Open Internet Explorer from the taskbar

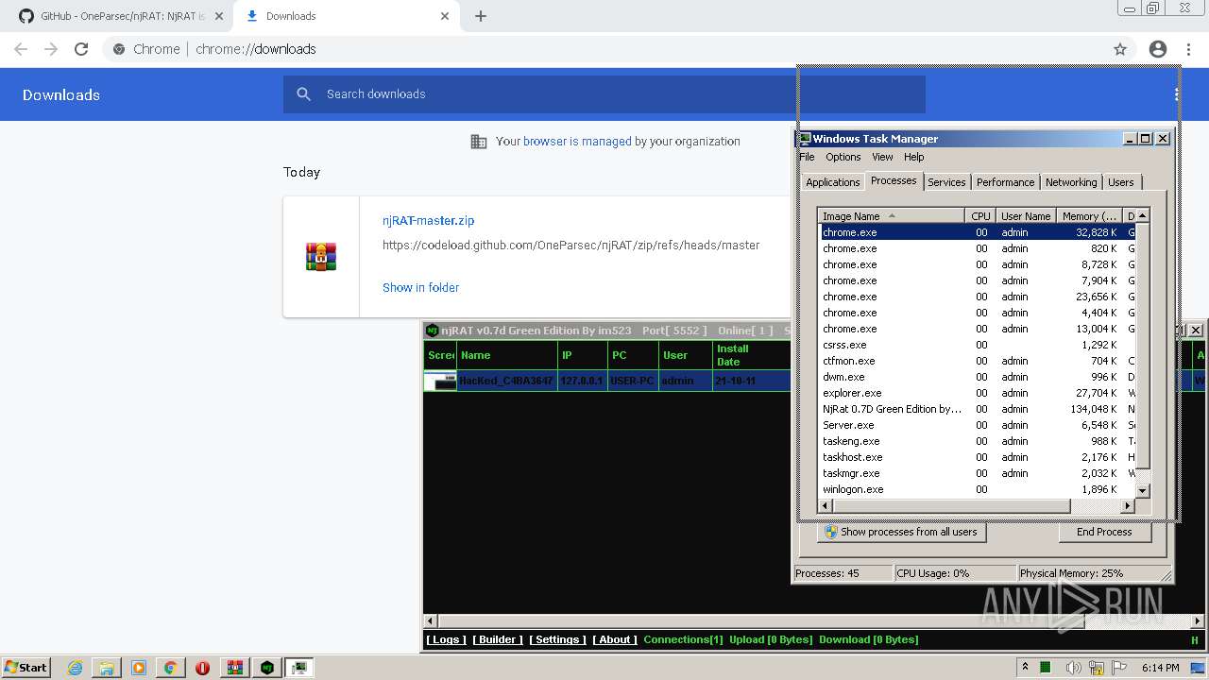coord(75,668)
